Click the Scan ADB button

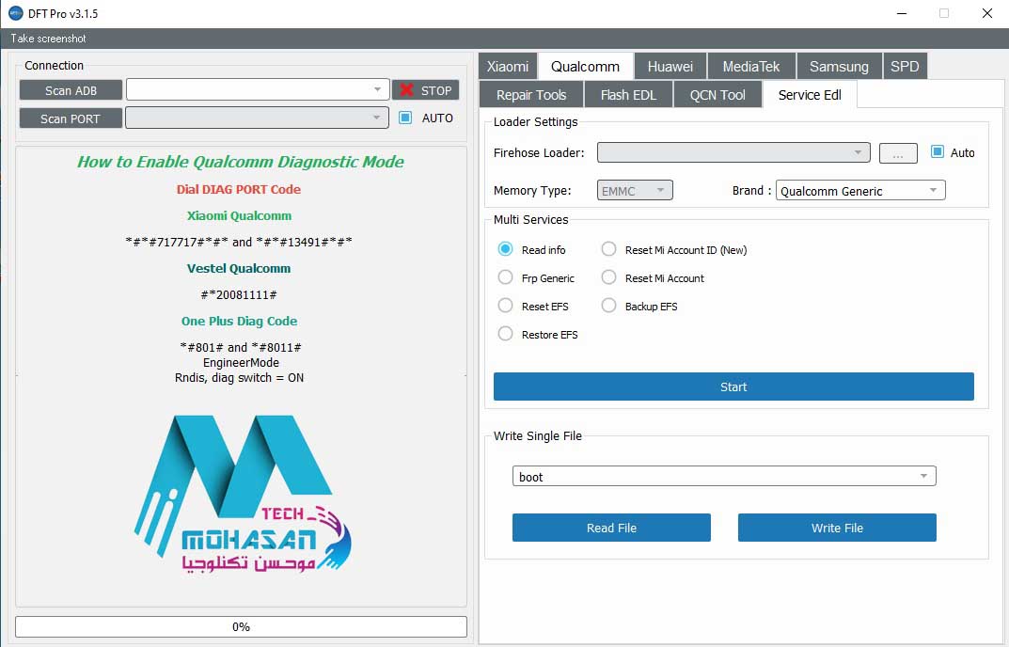pos(71,90)
